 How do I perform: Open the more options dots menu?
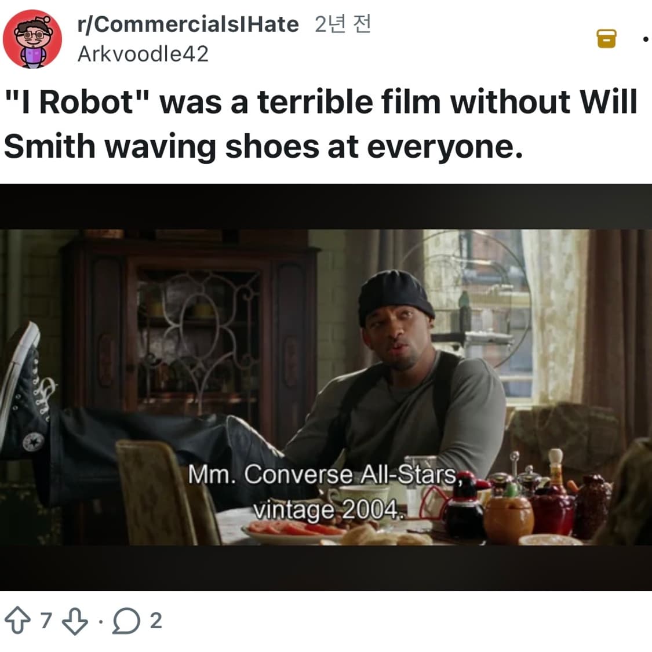[x=646, y=39]
